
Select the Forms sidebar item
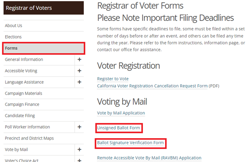coord(11,48)
